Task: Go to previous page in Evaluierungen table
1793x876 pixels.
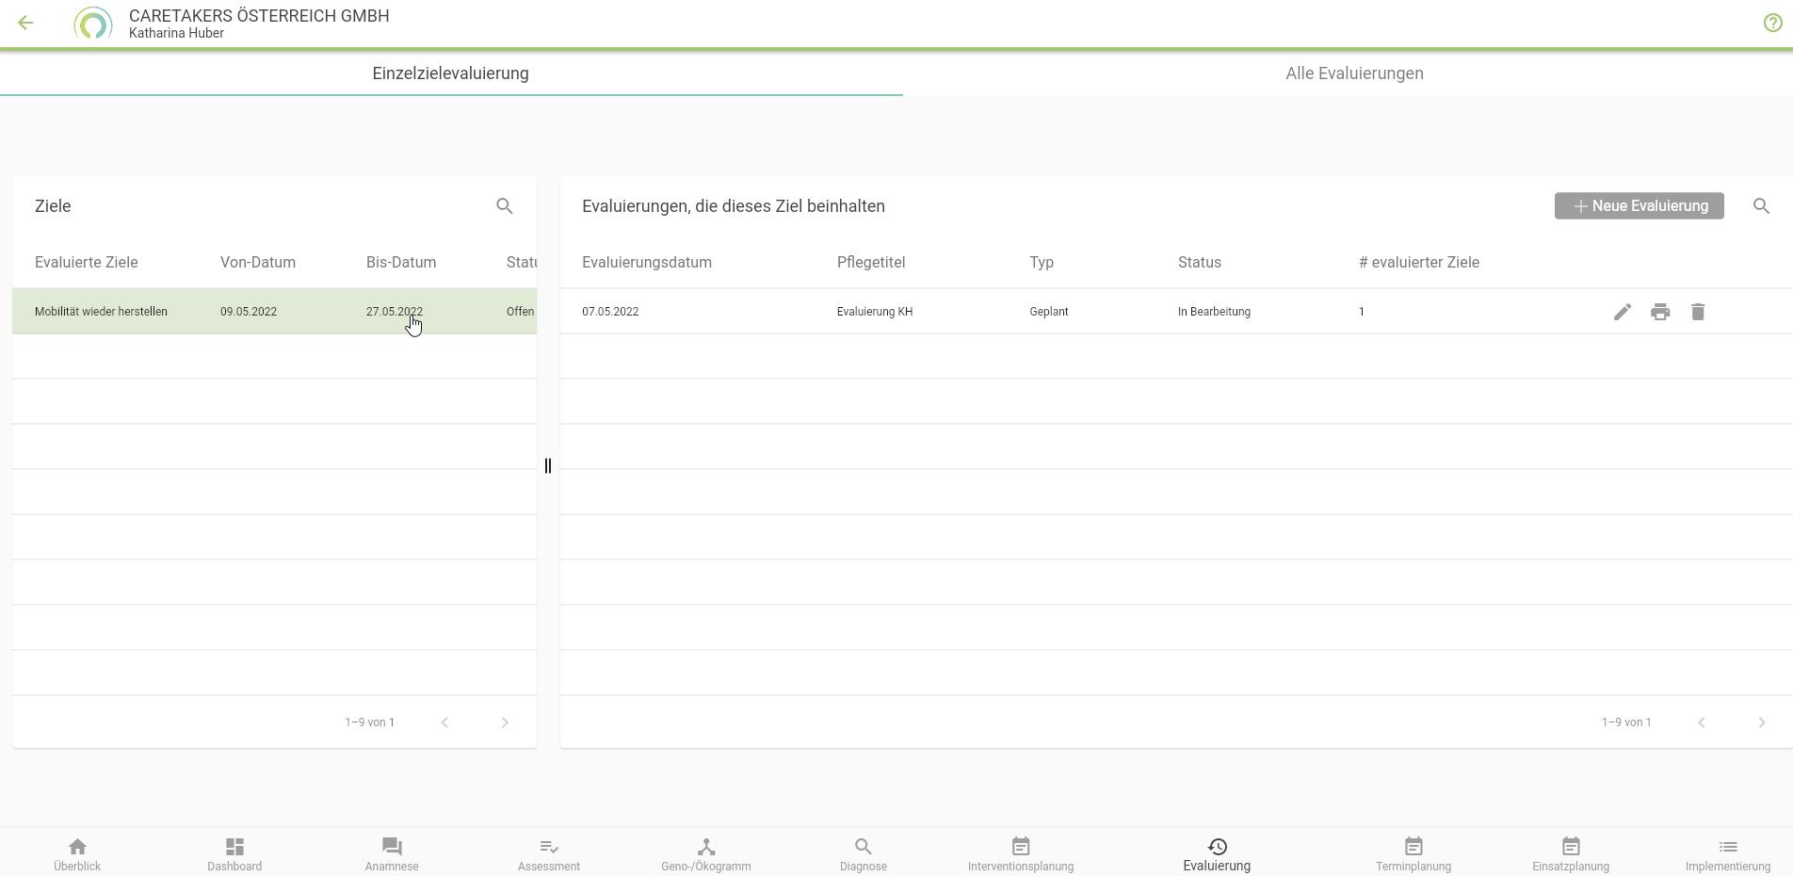Action: point(1701,722)
